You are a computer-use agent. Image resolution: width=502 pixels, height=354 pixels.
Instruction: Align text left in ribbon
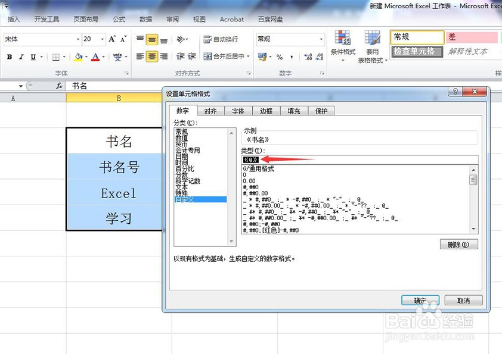140,57
